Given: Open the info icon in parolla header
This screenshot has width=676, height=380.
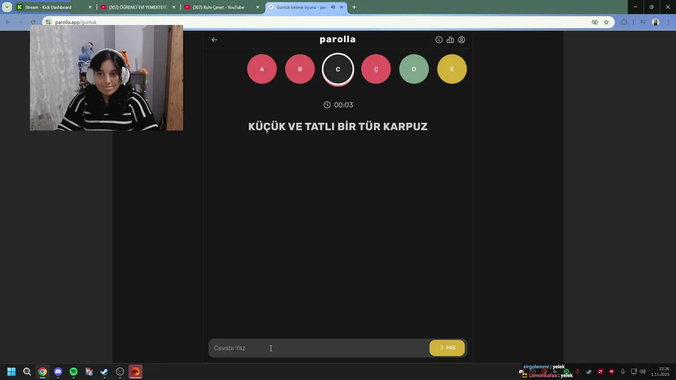Looking at the screenshot, I should [439, 40].
